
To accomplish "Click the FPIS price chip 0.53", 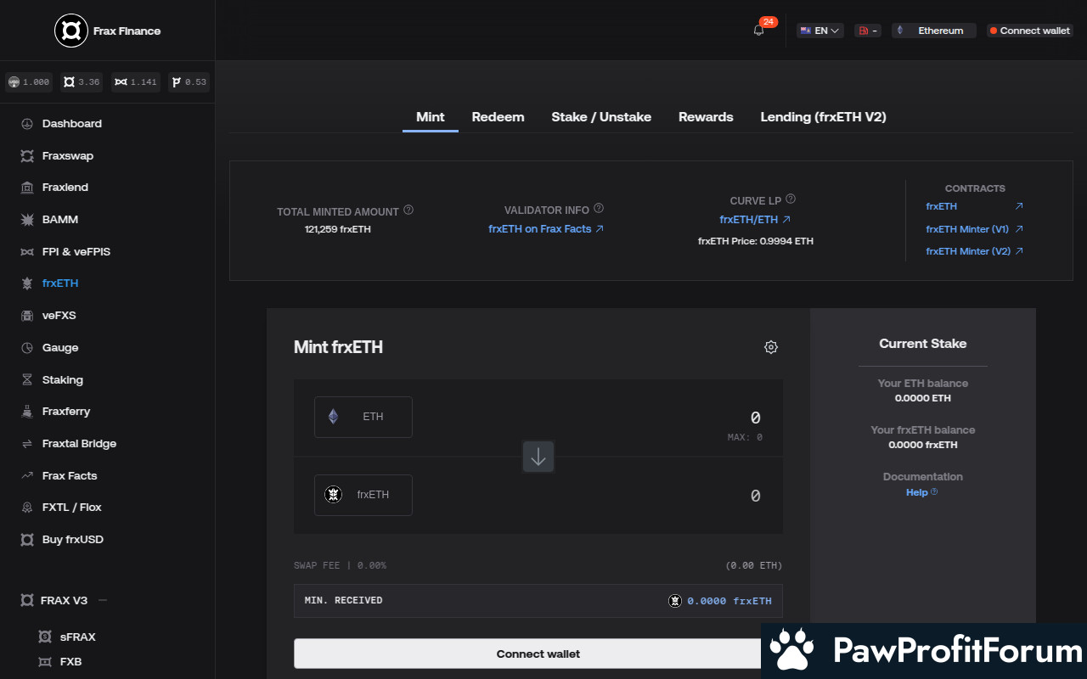I will pyautogui.click(x=189, y=82).
